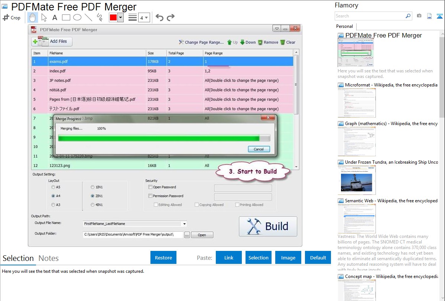Viewport: 445px width, 301px height.
Task: Move selected file Up
Action: [233, 42]
